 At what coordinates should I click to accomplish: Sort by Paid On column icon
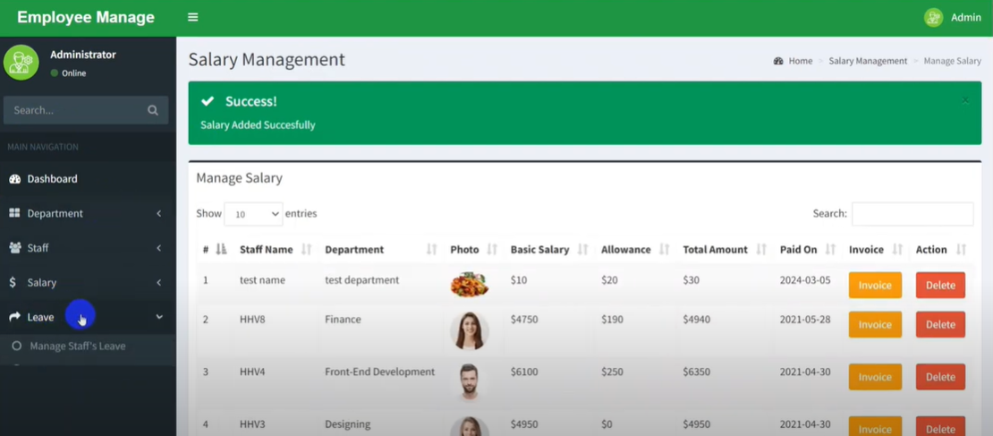coord(831,250)
